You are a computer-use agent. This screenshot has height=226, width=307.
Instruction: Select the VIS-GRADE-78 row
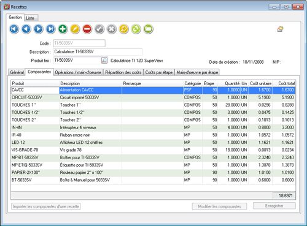tap(153, 150)
